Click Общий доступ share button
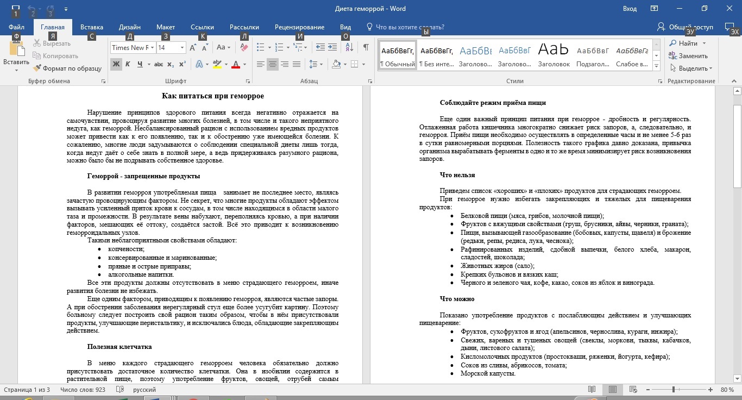742x400 pixels. click(x=684, y=27)
